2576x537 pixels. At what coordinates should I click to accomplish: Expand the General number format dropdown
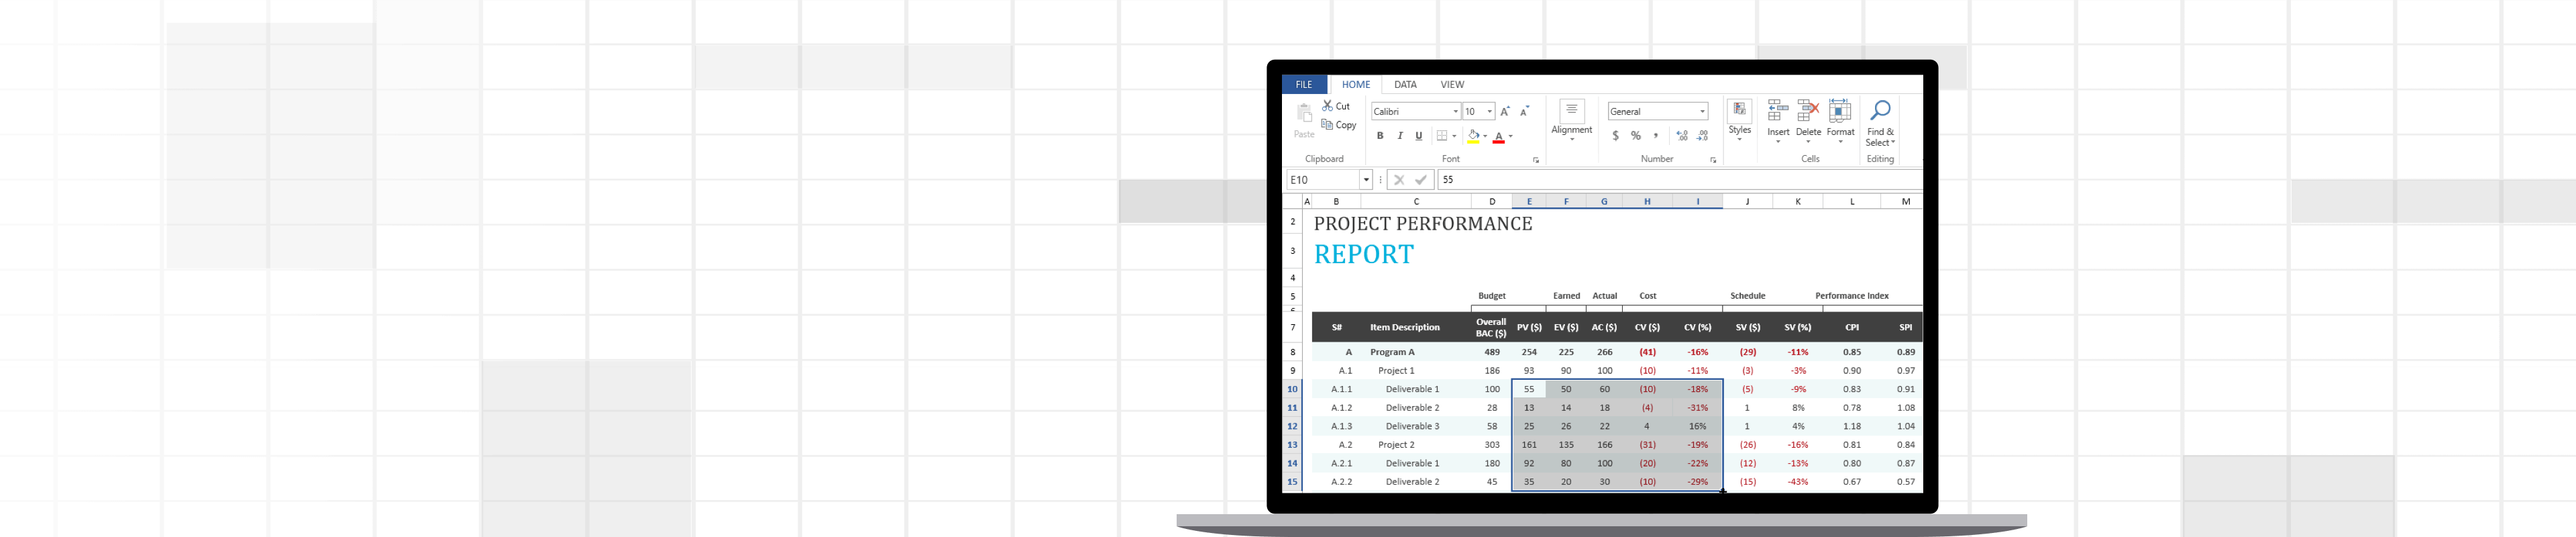click(x=1702, y=111)
